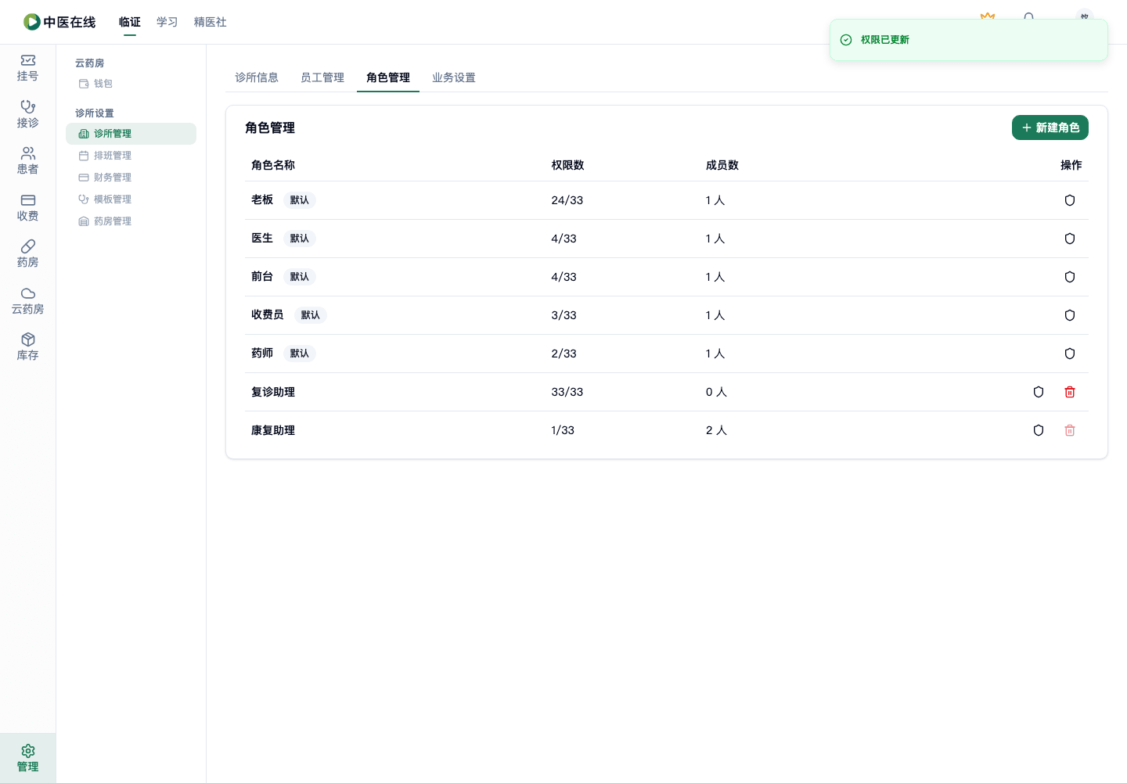The width and height of the screenshot is (1127, 783).
Task: Click the 前台 role name
Action: coord(262,277)
